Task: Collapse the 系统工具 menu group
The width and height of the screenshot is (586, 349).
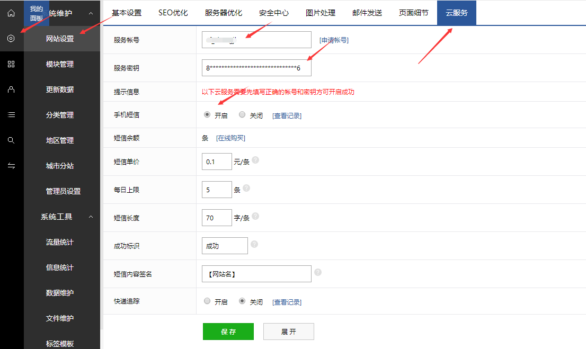Action: (91, 217)
